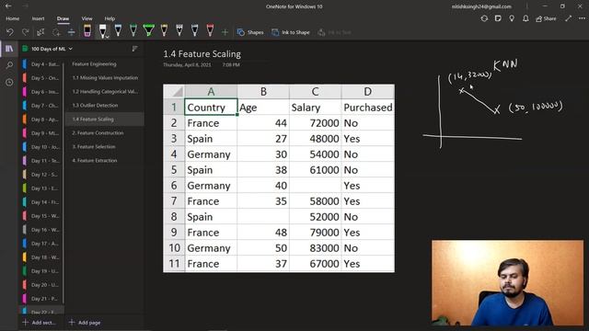Viewport: 589px width, 331px height.
Task: Open the feed sticky note icon
Action: click(498, 18)
